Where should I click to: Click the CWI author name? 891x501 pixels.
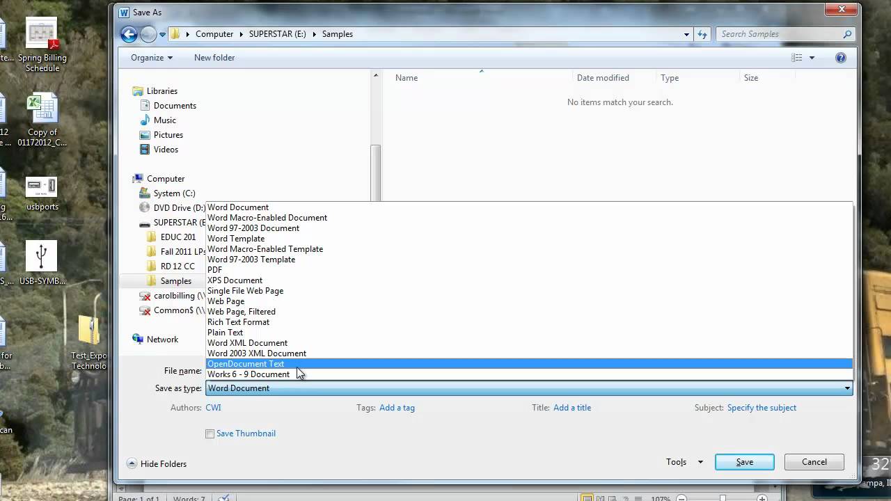pos(213,408)
